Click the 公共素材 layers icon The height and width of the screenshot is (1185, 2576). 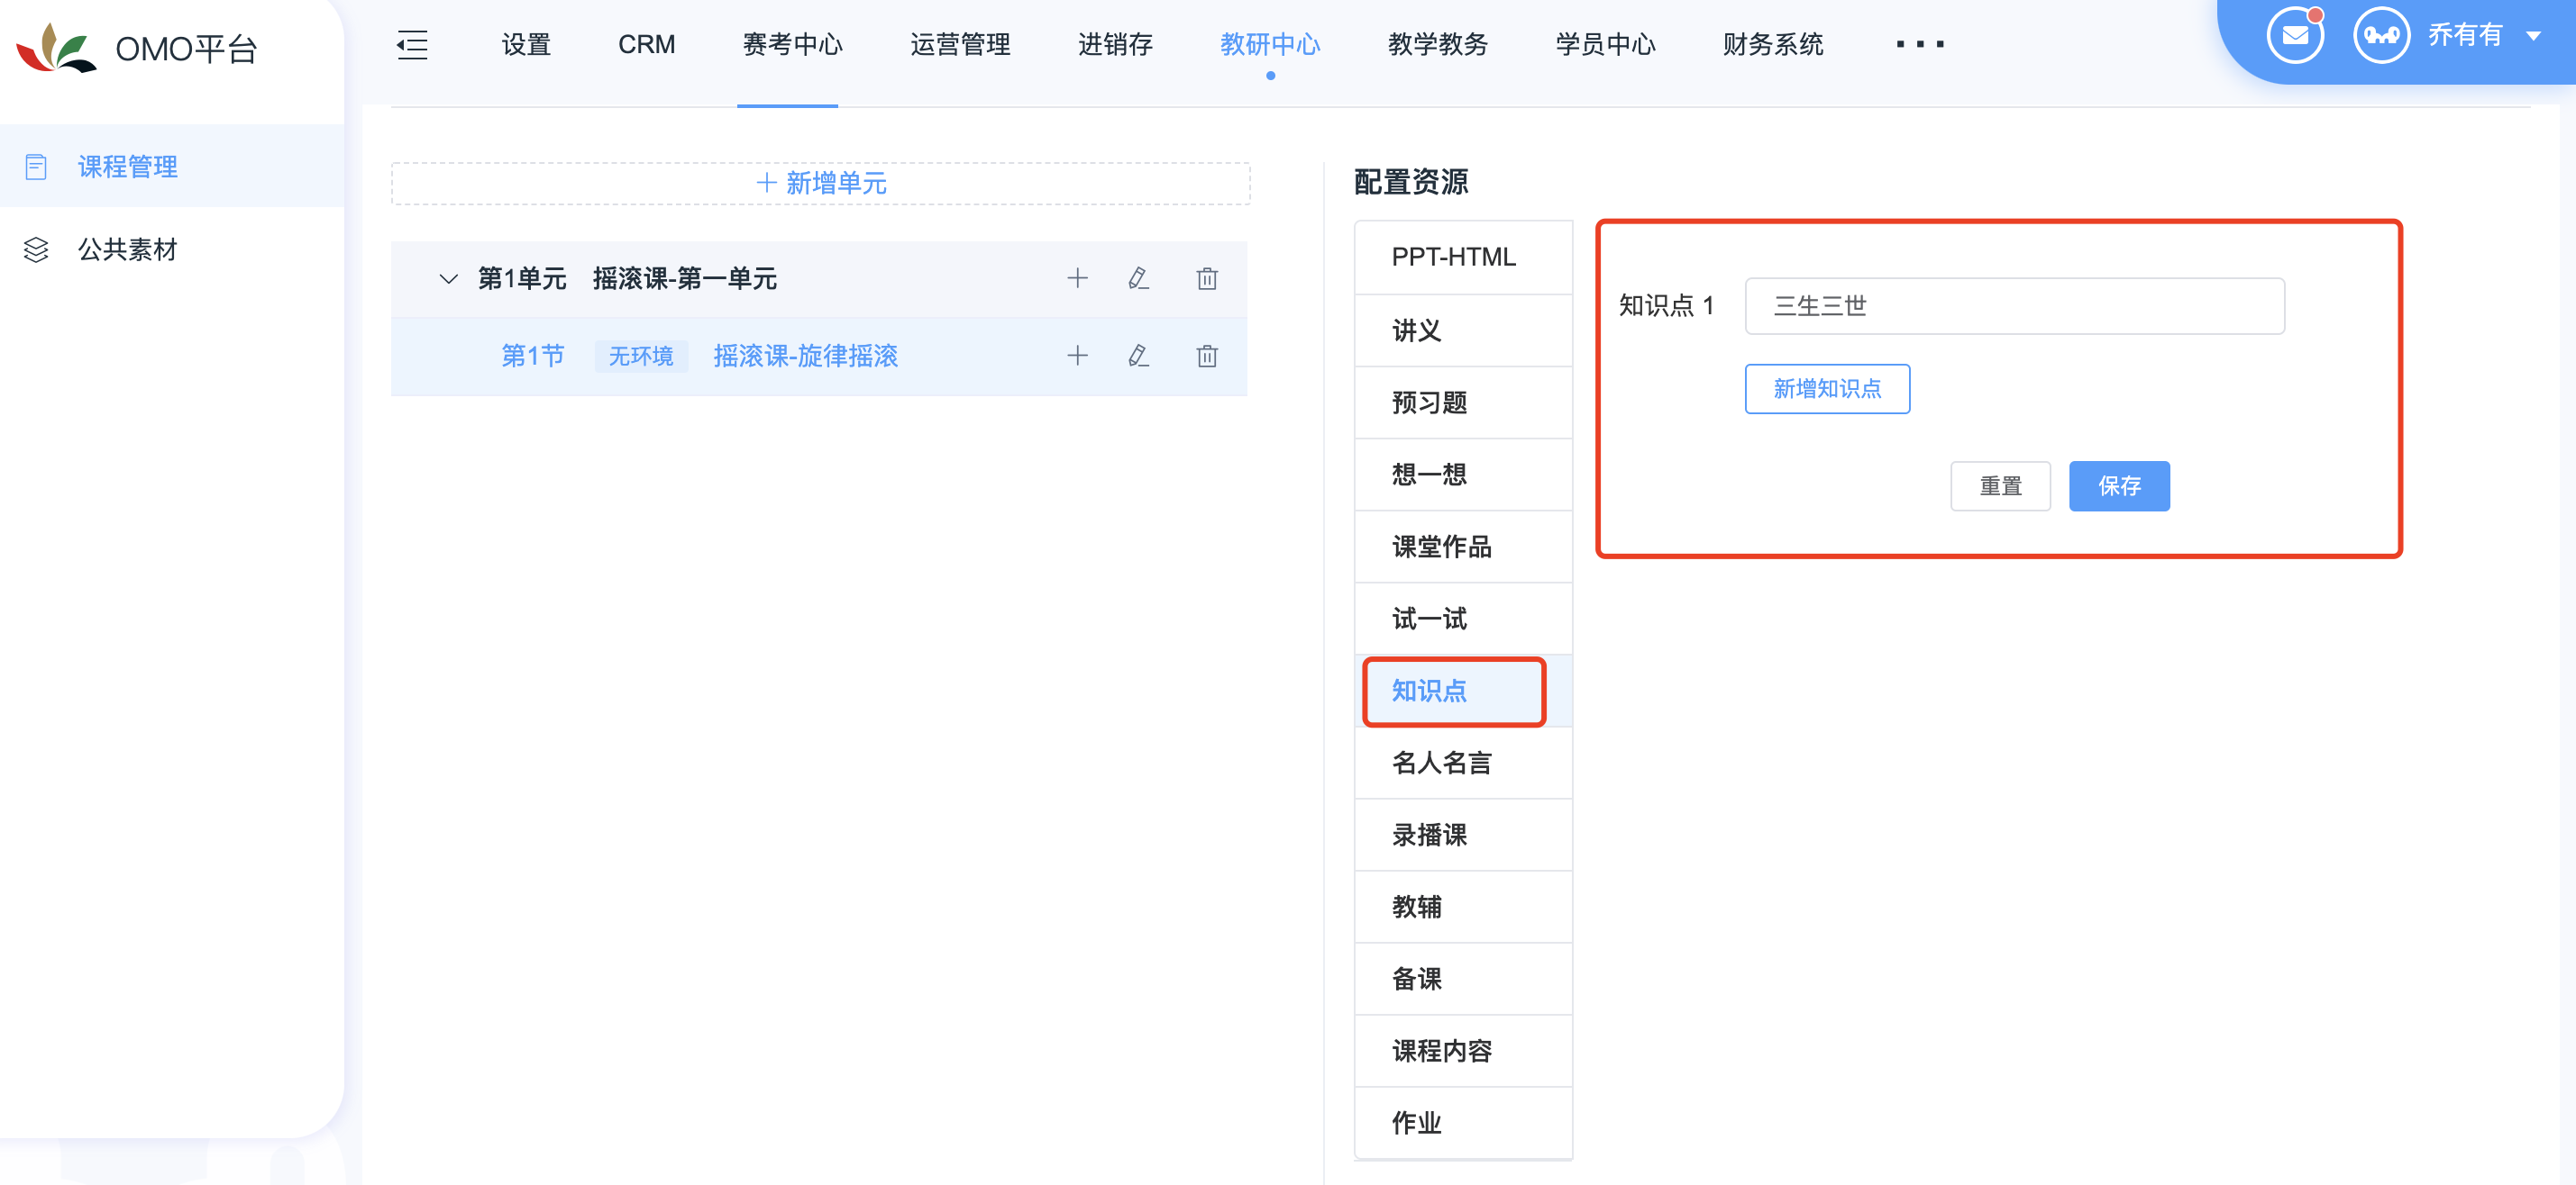tap(36, 249)
